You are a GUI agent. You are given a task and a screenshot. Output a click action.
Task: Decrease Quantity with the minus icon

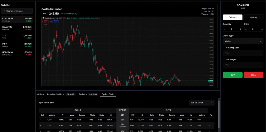click(224, 29)
